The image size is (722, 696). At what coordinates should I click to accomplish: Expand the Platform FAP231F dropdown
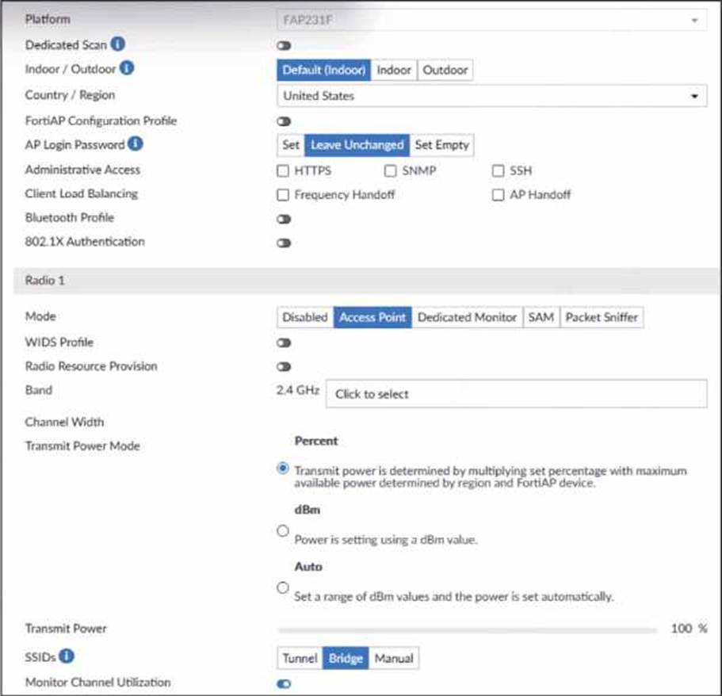(491, 19)
